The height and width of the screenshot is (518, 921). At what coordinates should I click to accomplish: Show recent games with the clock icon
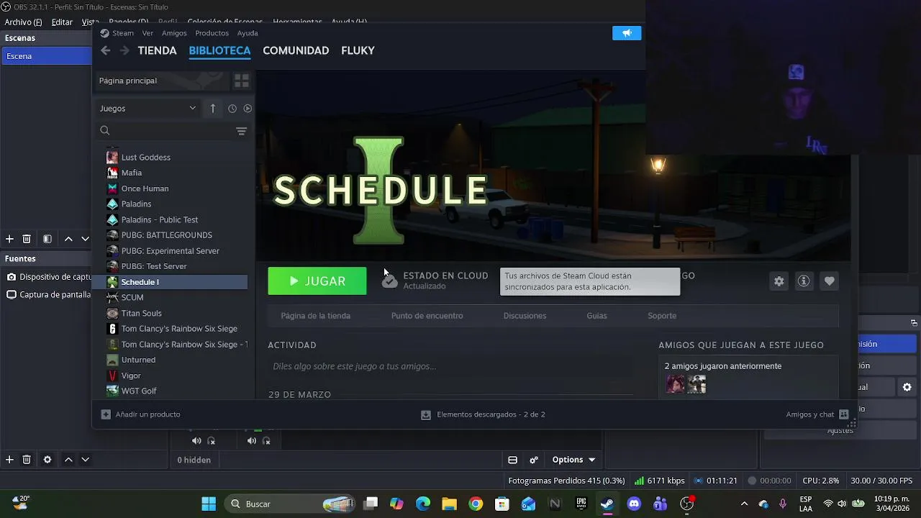[232, 109]
